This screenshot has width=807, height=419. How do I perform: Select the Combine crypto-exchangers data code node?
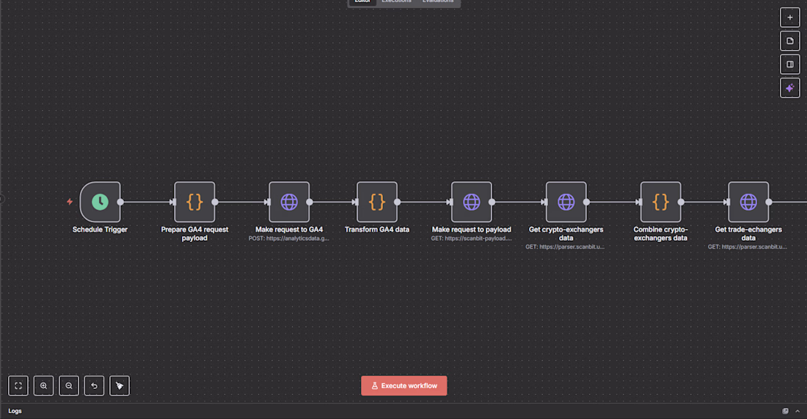tap(661, 202)
